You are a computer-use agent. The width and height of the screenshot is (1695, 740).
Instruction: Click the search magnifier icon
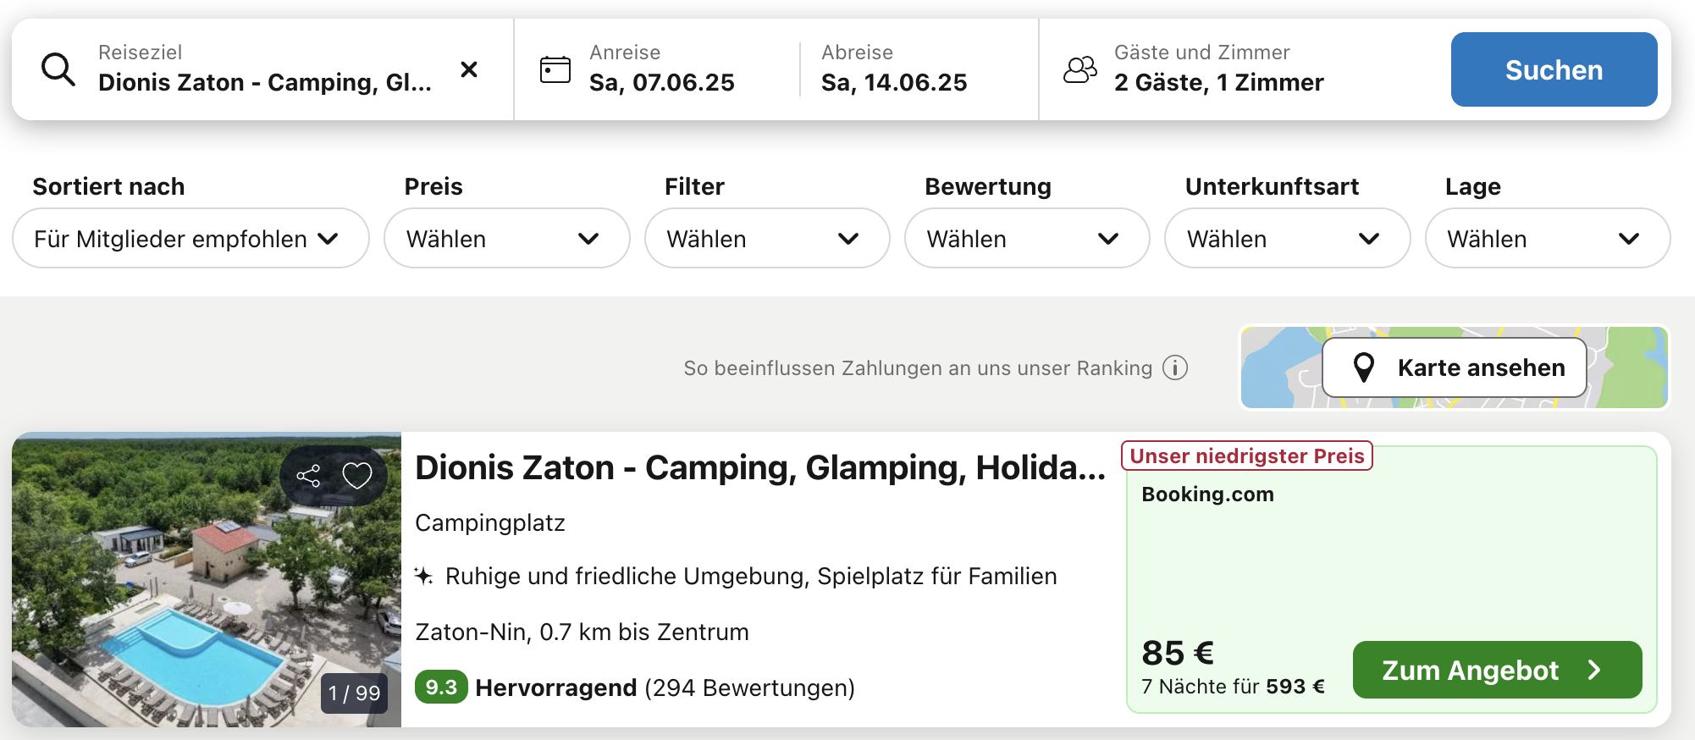tap(58, 69)
